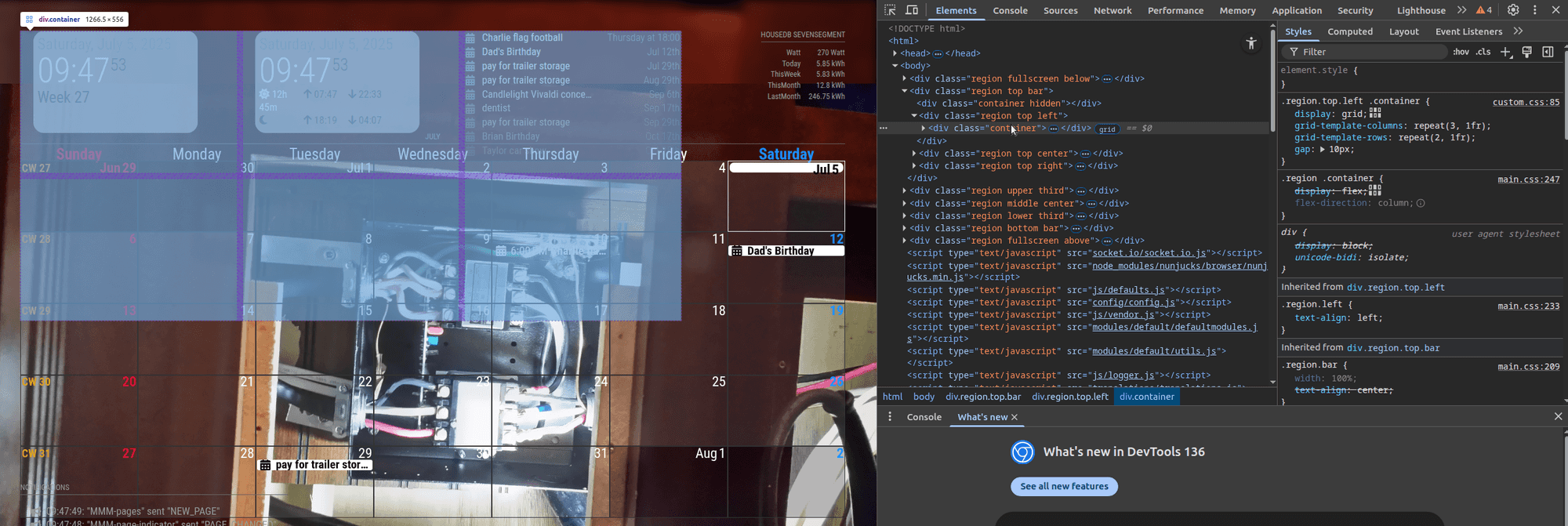Click Dad's Birthday event in the calendar grid
This screenshot has width=1568, height=526.
click(x=786, y=251)
